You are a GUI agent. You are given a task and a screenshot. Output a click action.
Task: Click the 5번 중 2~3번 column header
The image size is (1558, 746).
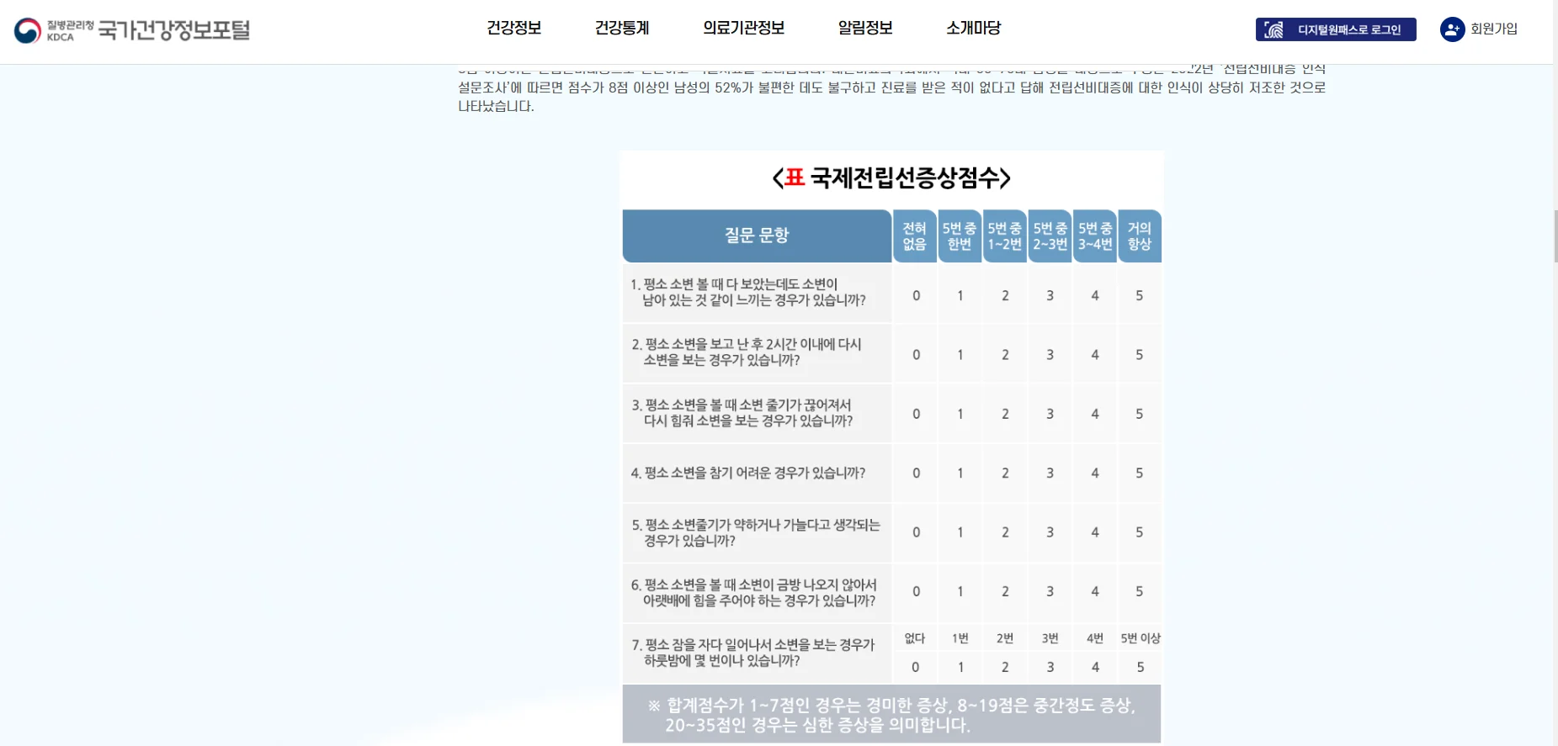click(x=1050, y=236)
